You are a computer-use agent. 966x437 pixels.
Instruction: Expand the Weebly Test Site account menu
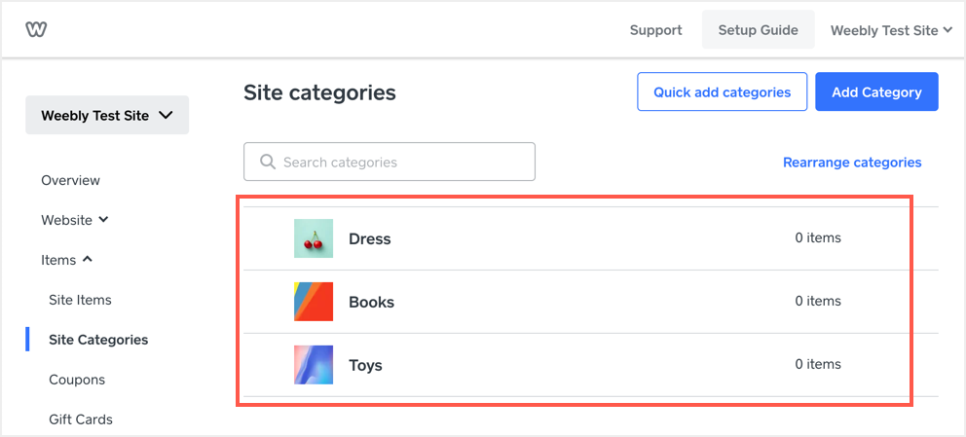(890, 30)
